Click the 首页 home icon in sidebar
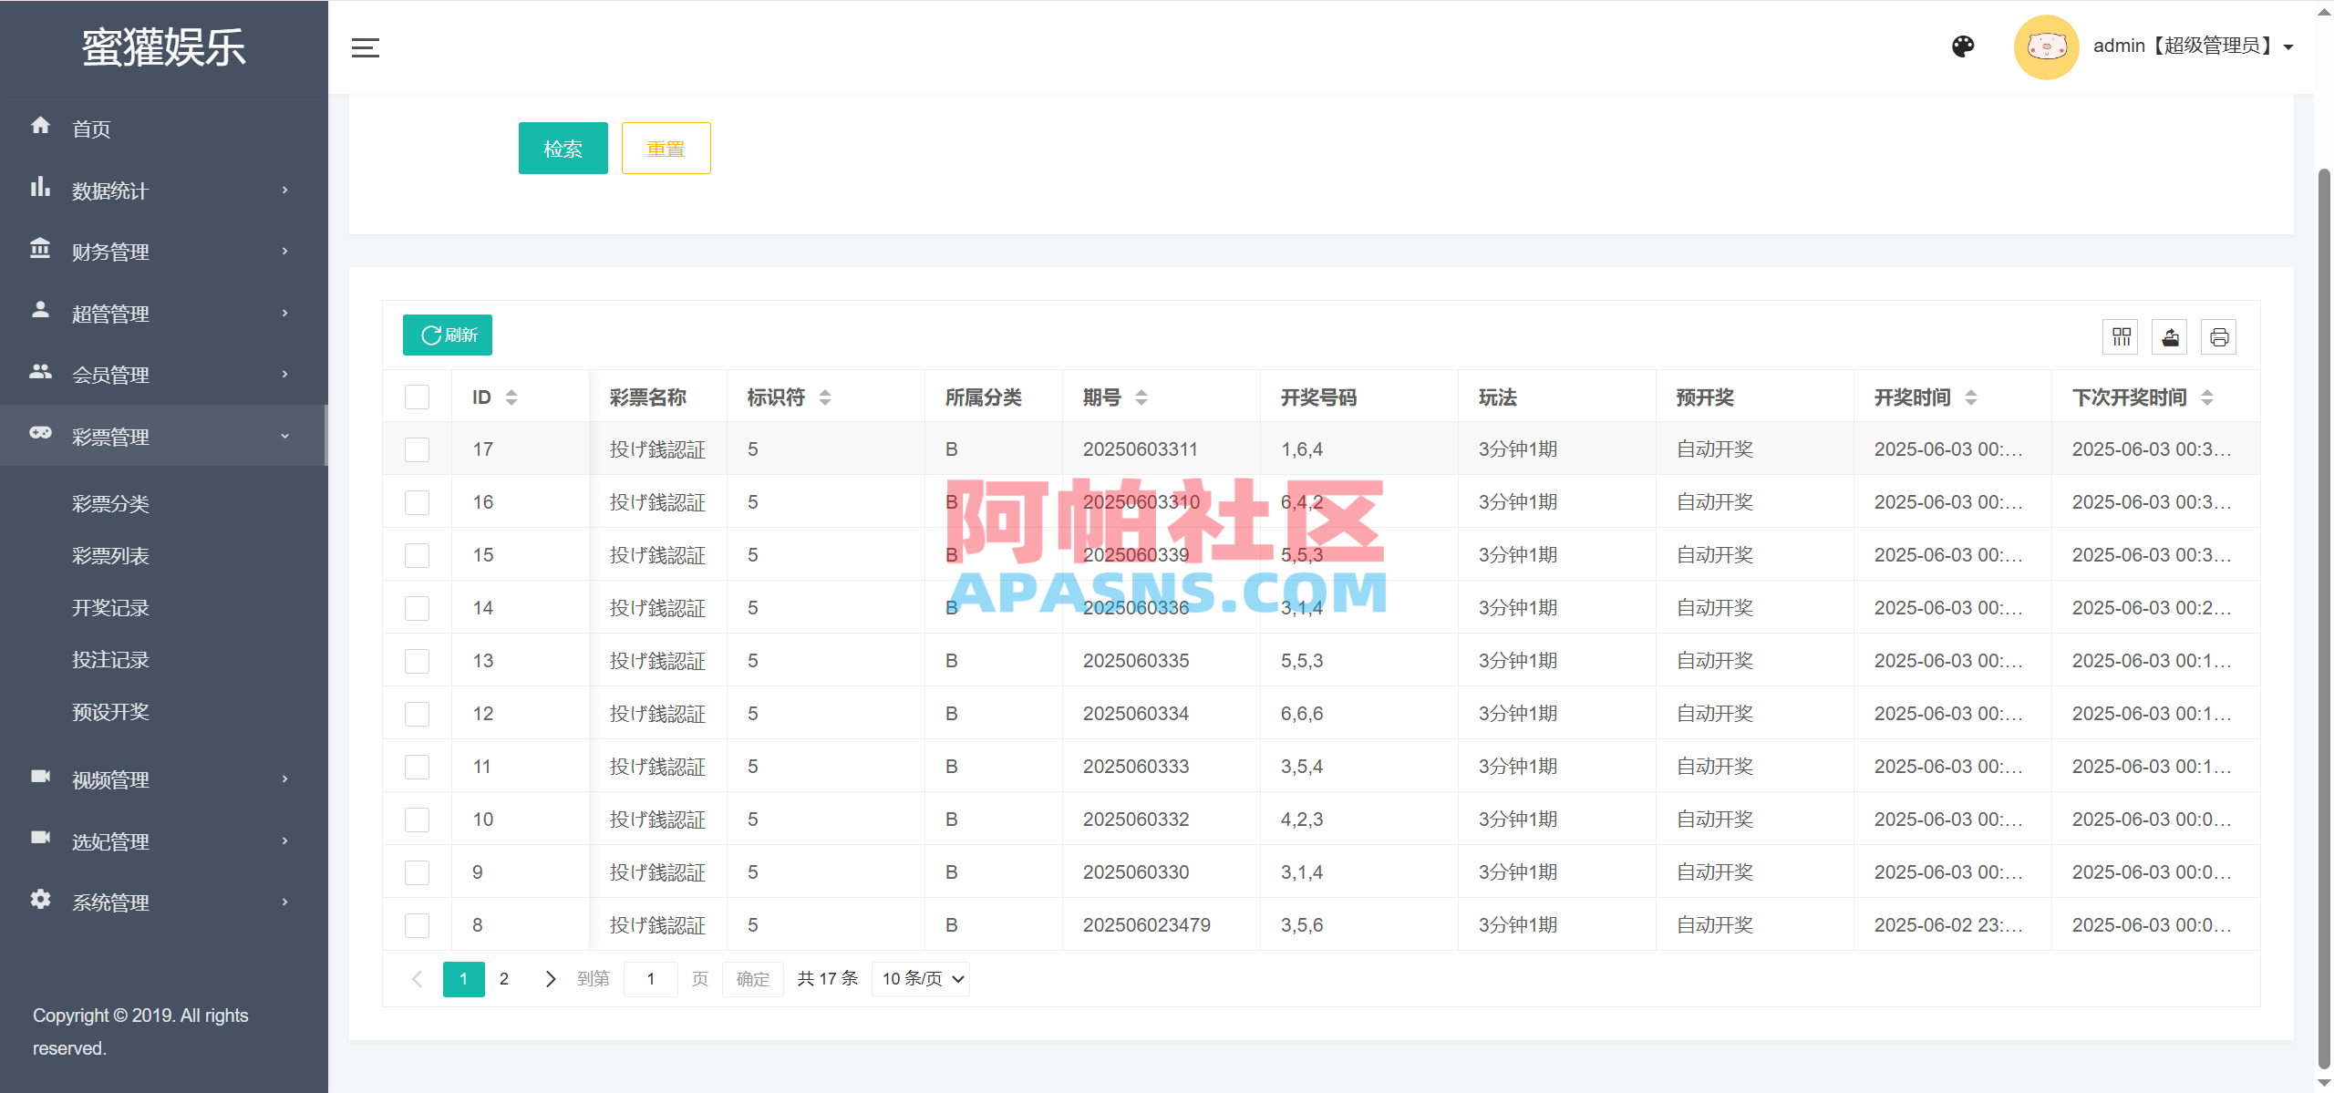 pos(40,127)
